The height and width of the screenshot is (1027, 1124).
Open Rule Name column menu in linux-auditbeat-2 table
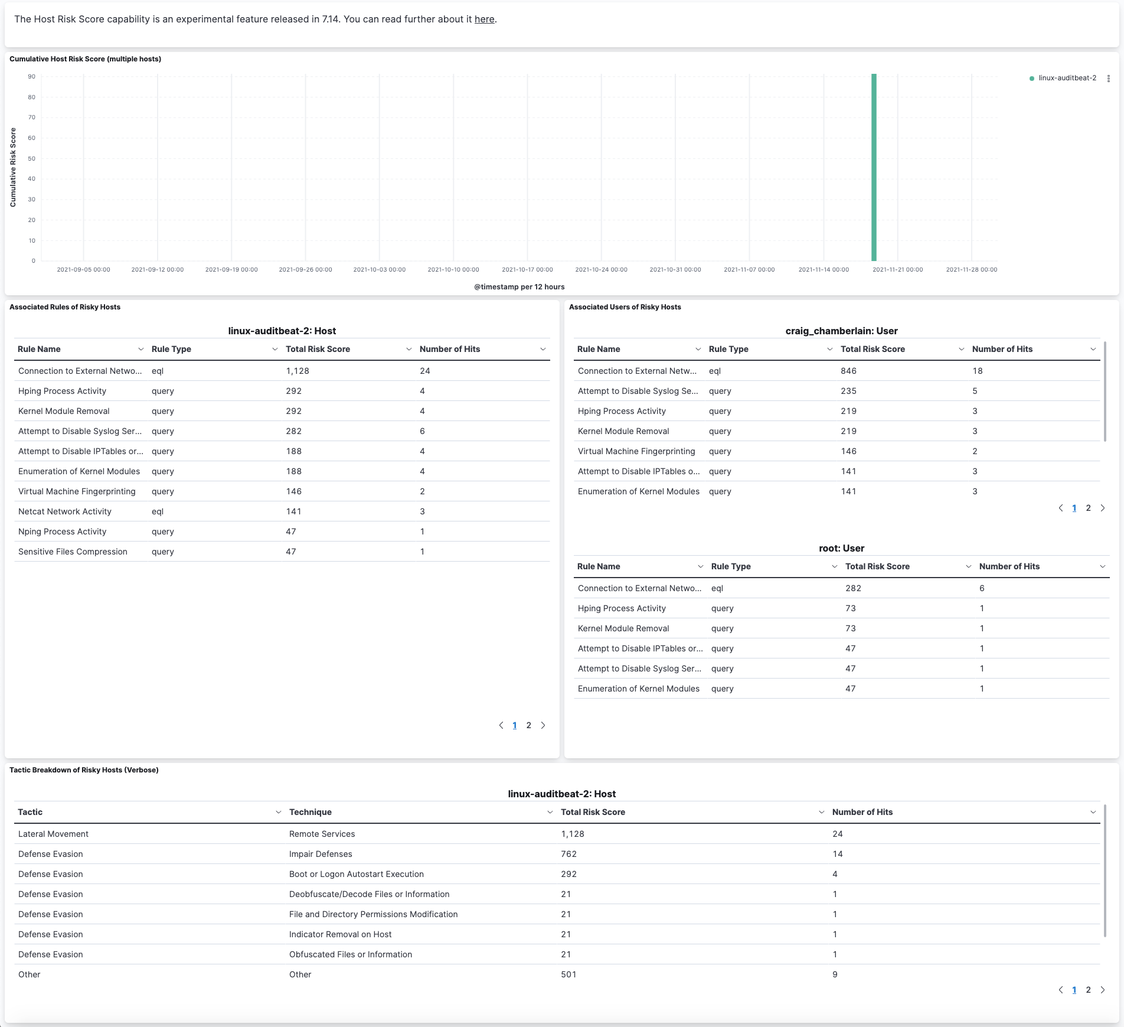141,348
